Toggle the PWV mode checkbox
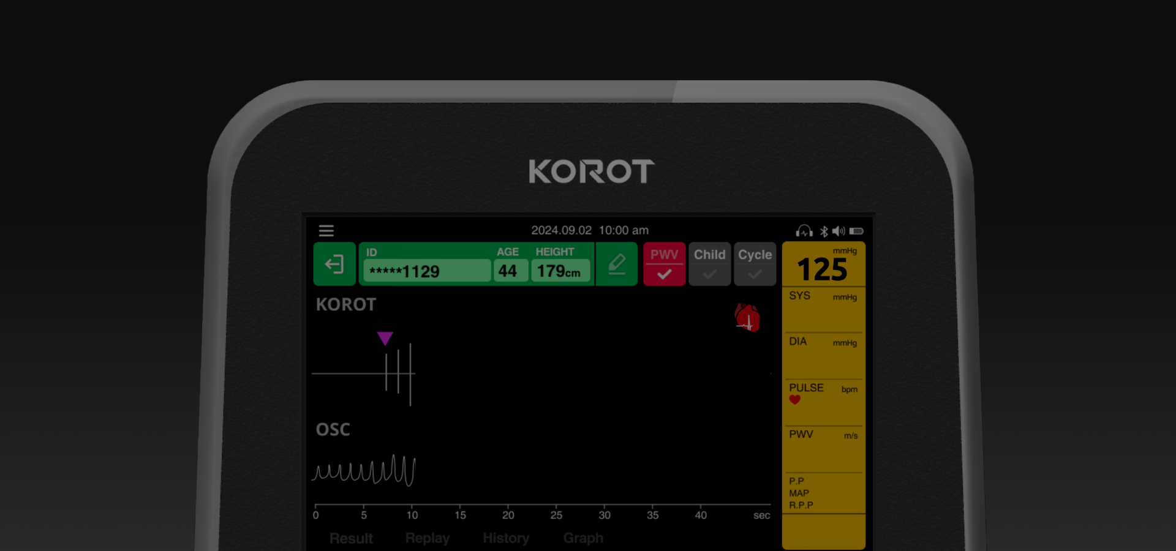The height and width of the screenshot is (551, 1176). click(x=665, y=264)
